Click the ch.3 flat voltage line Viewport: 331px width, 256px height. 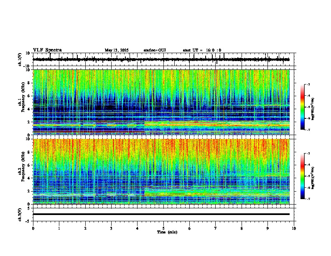161,214
